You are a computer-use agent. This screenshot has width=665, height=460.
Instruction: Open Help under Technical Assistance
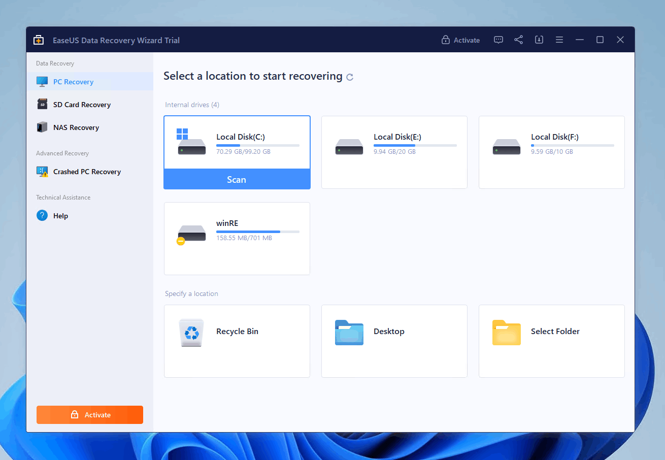[90, 216]
